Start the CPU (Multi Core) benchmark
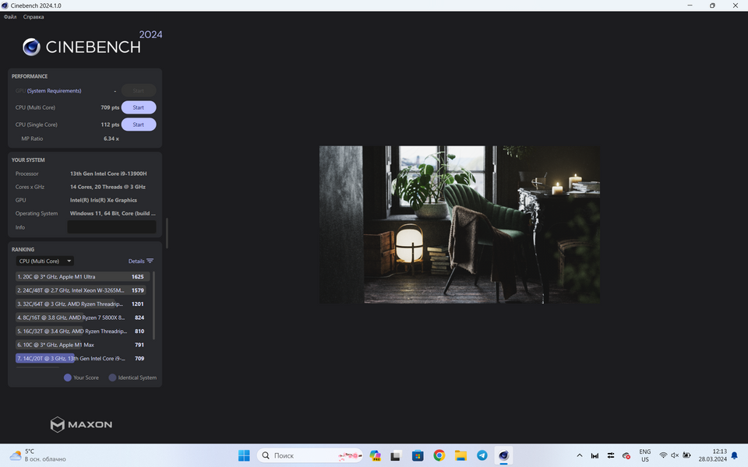 [138, 107]
